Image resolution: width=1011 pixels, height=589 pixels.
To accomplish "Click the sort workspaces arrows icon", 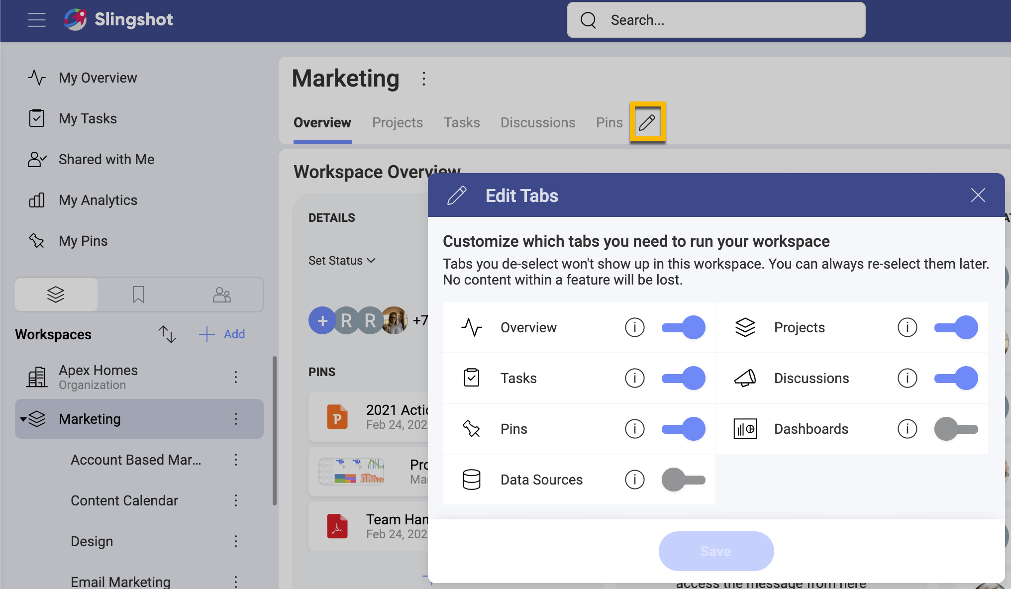I will click(167, 334).
